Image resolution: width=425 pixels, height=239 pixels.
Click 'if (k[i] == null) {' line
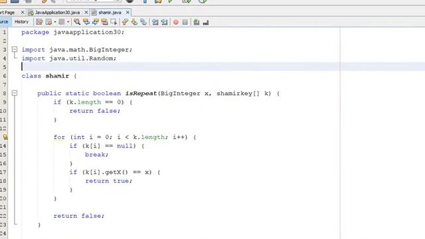click(107, 146)
